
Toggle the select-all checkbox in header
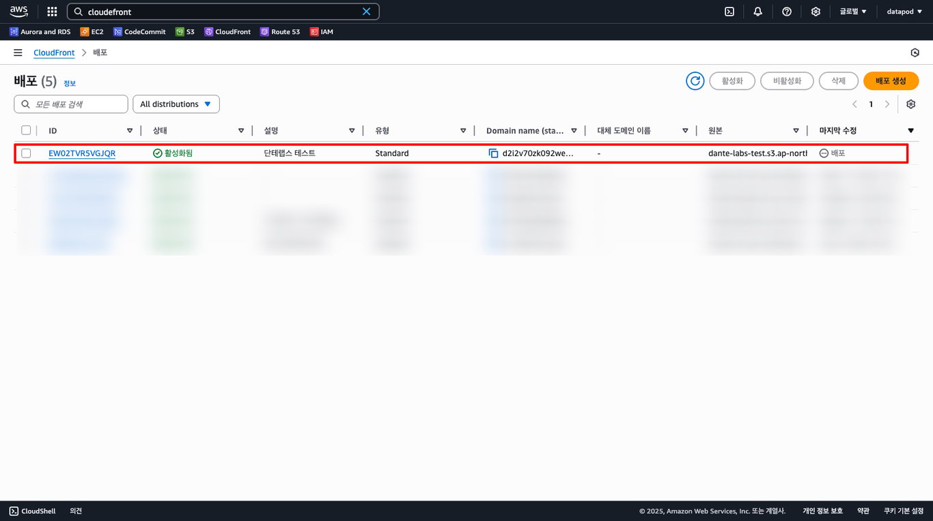pos(26,130)
